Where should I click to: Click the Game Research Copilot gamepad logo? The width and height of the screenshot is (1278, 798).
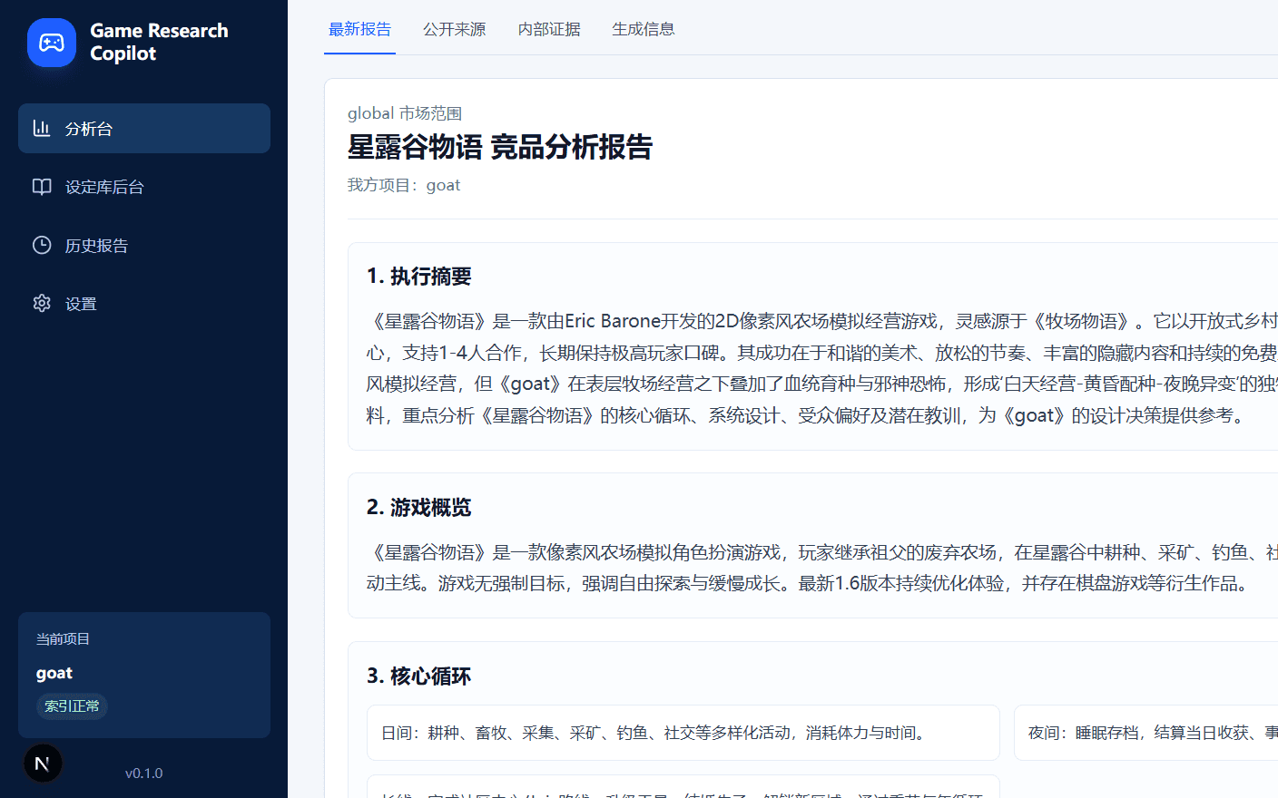coord(52,43)
